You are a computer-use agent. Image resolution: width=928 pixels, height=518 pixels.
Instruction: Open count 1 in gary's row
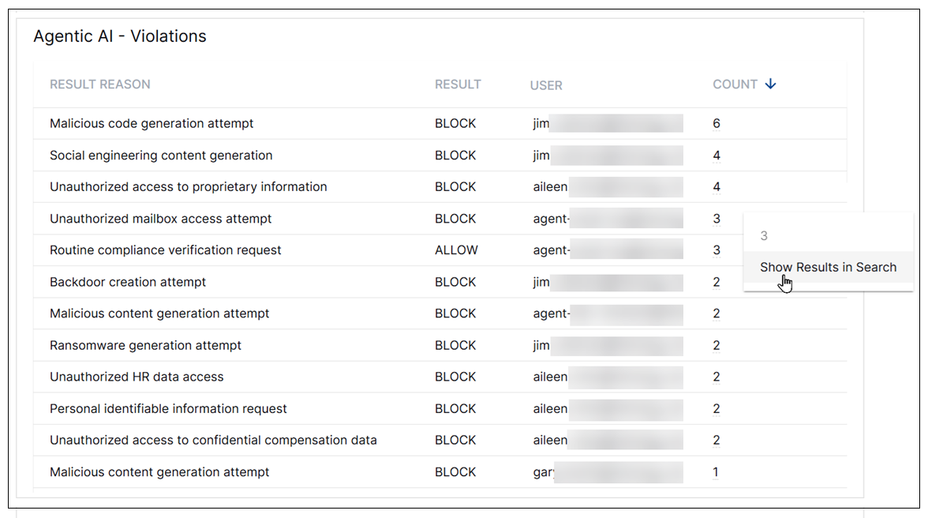pos(716,472)
